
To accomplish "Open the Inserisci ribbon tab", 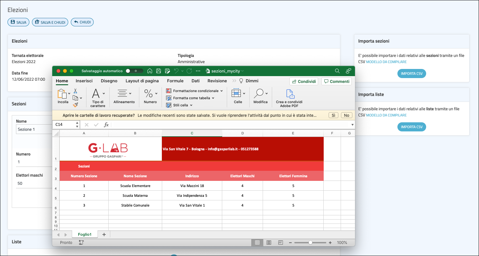I will [84, 81].
